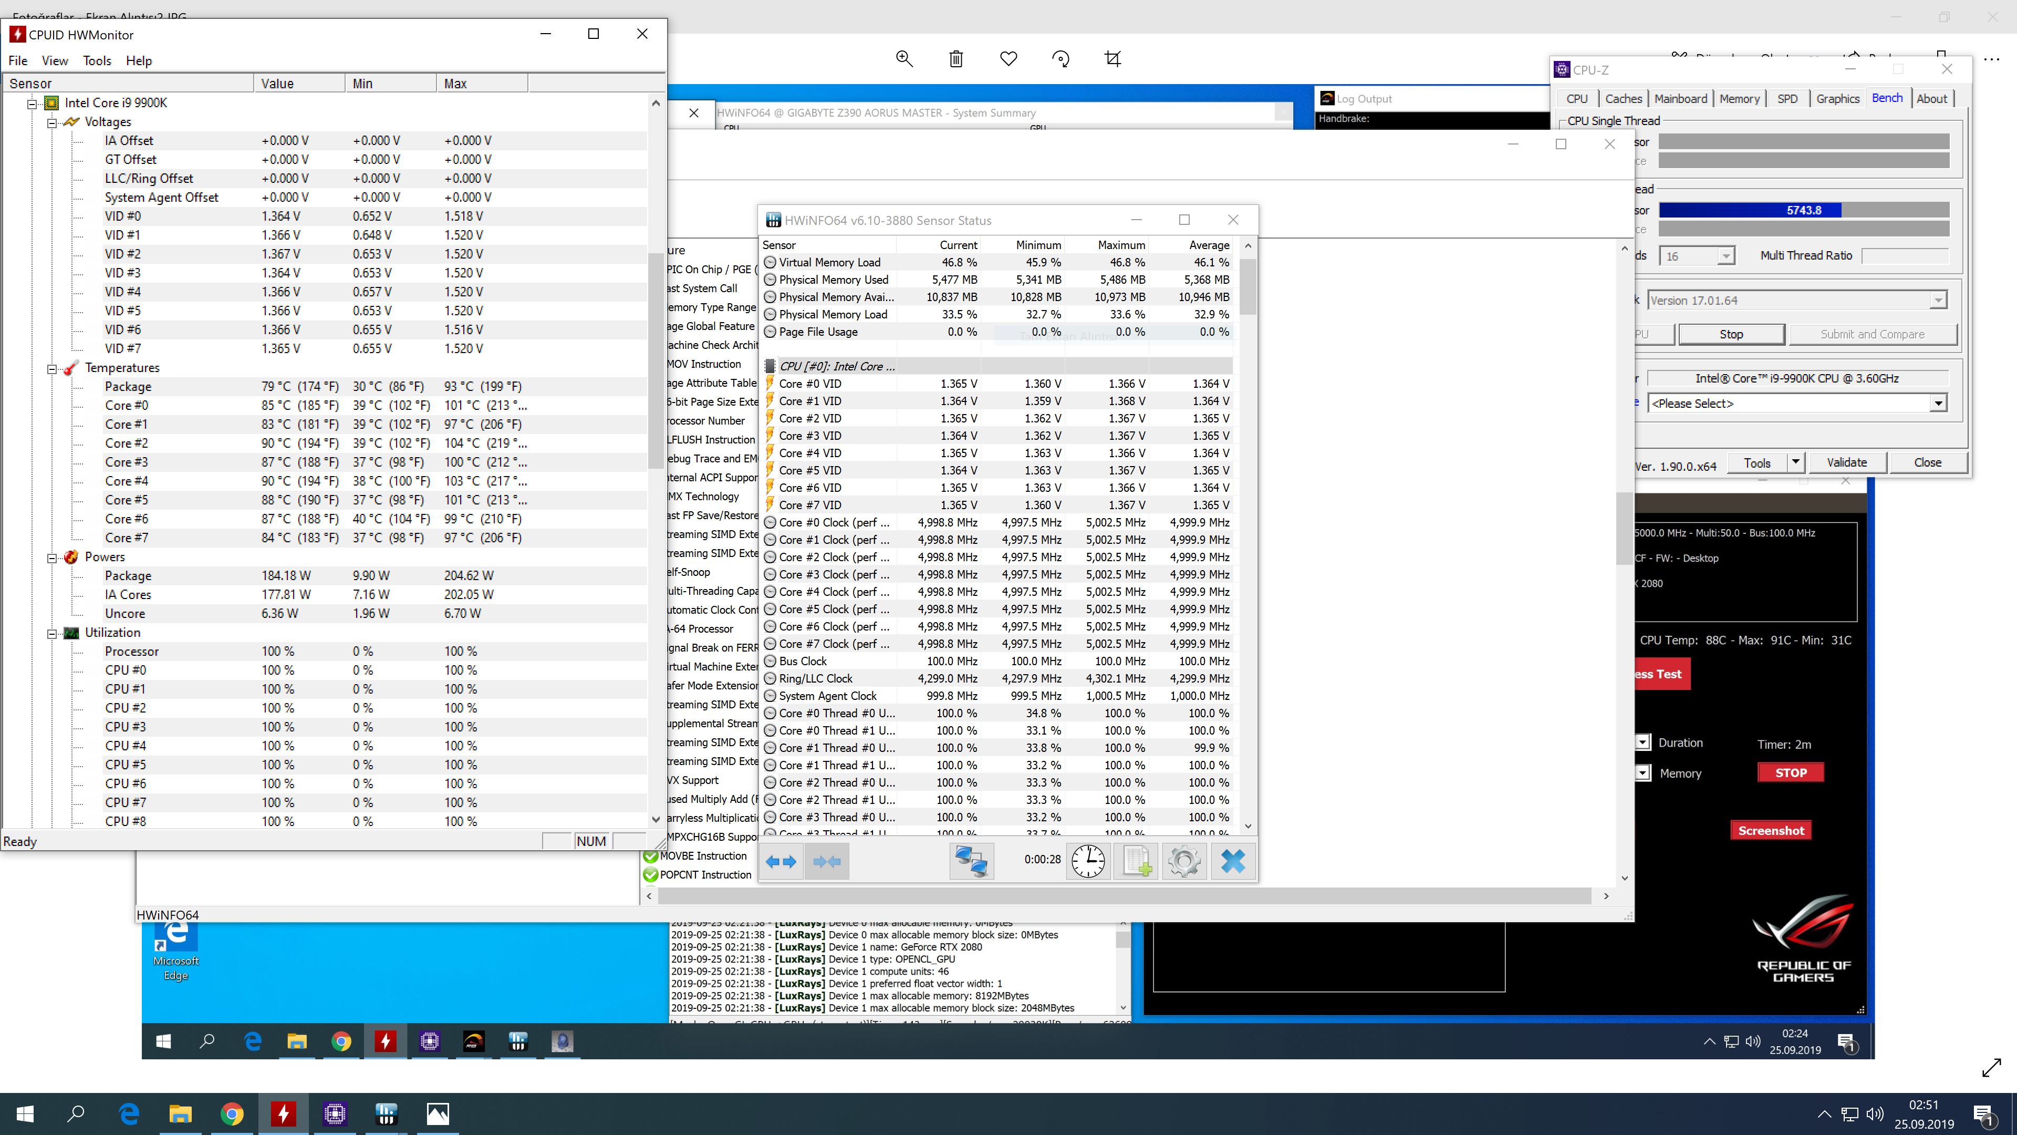Open CPU-Z from the outer taskbar
Viewport: 2017px width, 1135px height.
(335, 1114)
